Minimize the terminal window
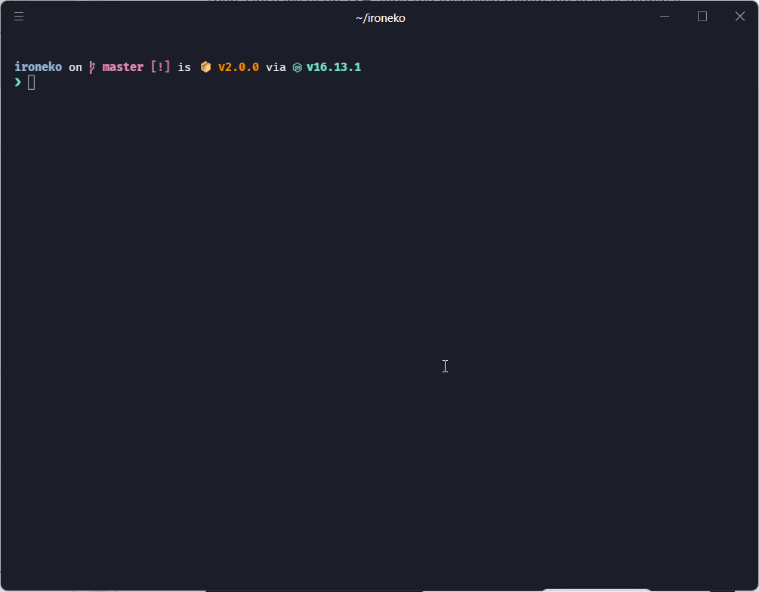The image size is (759, 592). coord(665,17)
